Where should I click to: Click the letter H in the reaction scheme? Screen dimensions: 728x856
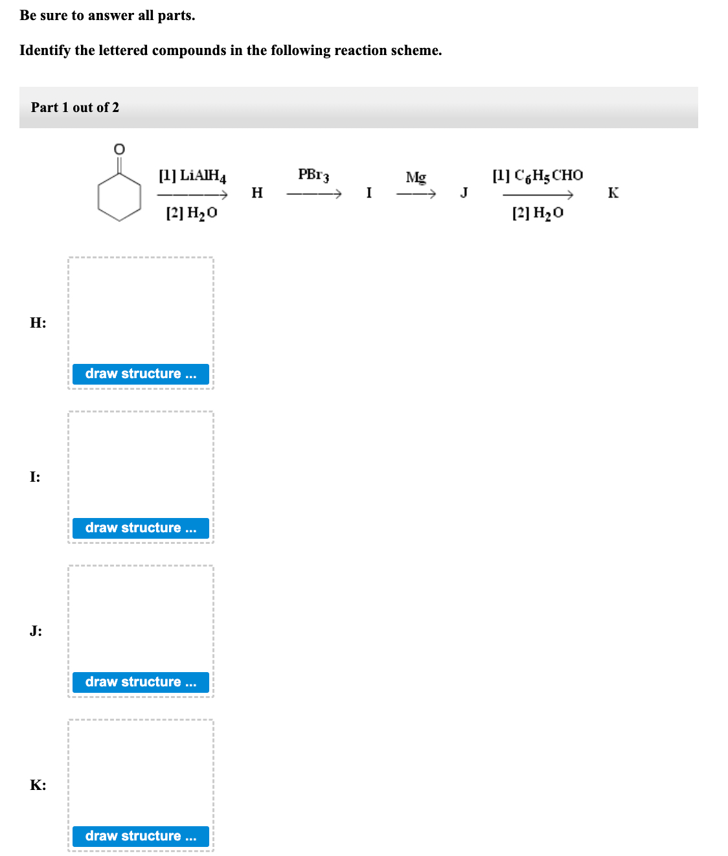[256, 192]
